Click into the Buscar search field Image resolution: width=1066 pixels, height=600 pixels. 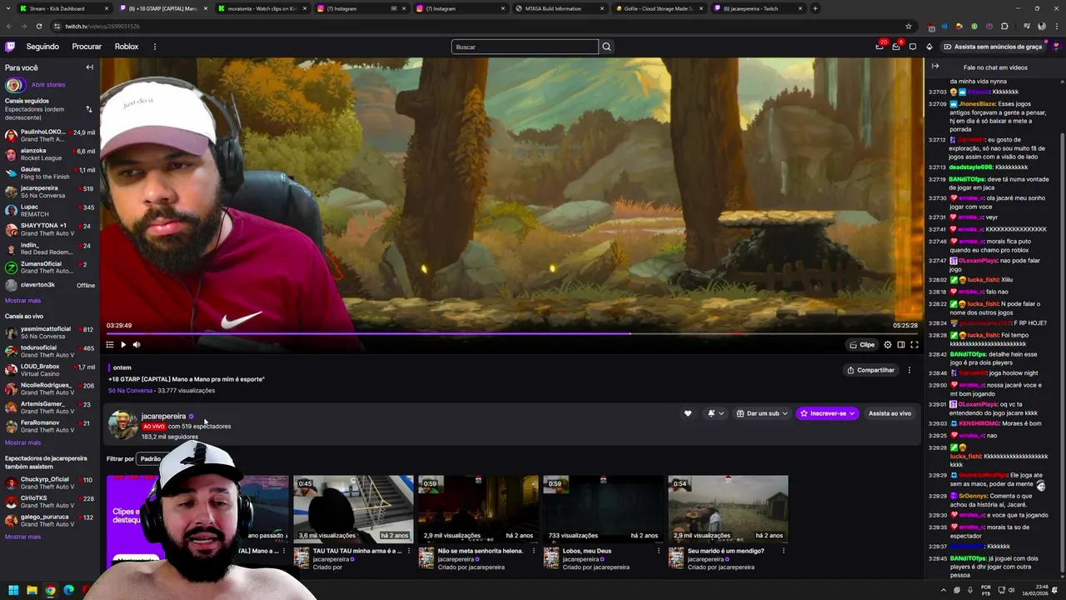[525, 47]
